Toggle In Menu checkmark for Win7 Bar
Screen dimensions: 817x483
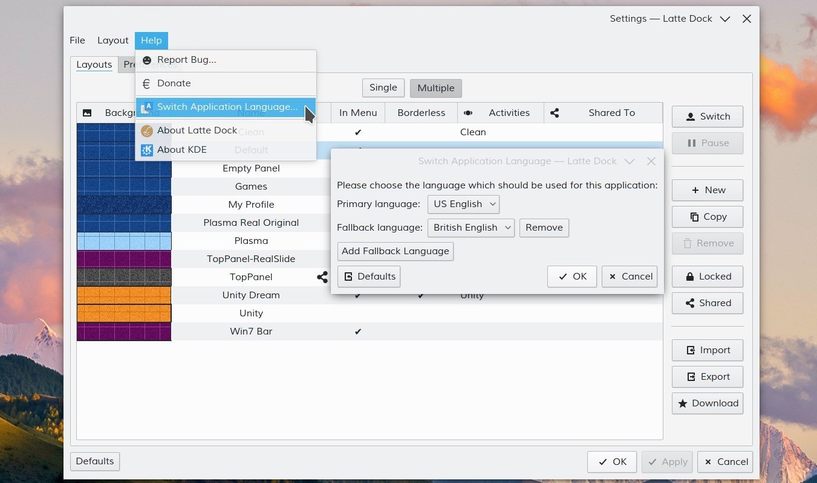(358, 331)
